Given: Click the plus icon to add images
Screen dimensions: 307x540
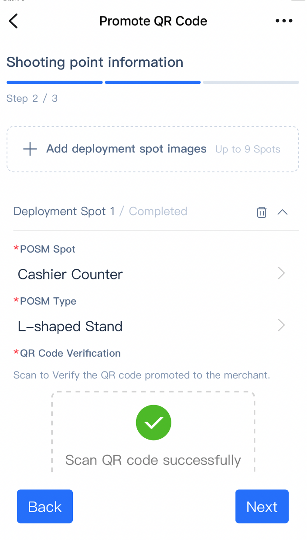Looking at the screenshot, I should pyautogui.click(x=30, y=149).
